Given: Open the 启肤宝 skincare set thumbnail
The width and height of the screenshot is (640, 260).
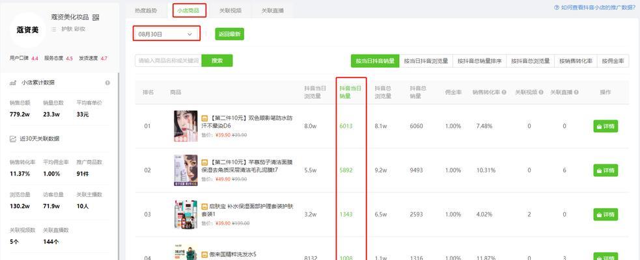Looking at the screenshot, I should click(186, 214).
